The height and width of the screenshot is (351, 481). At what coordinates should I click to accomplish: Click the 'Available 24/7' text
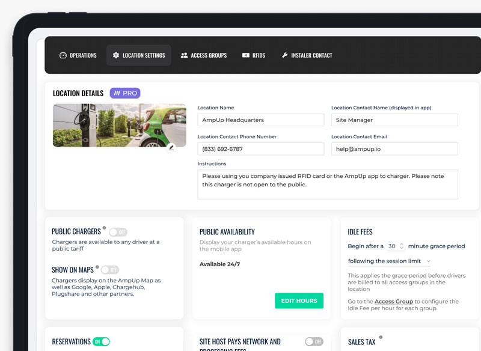(x=219, y=264)
